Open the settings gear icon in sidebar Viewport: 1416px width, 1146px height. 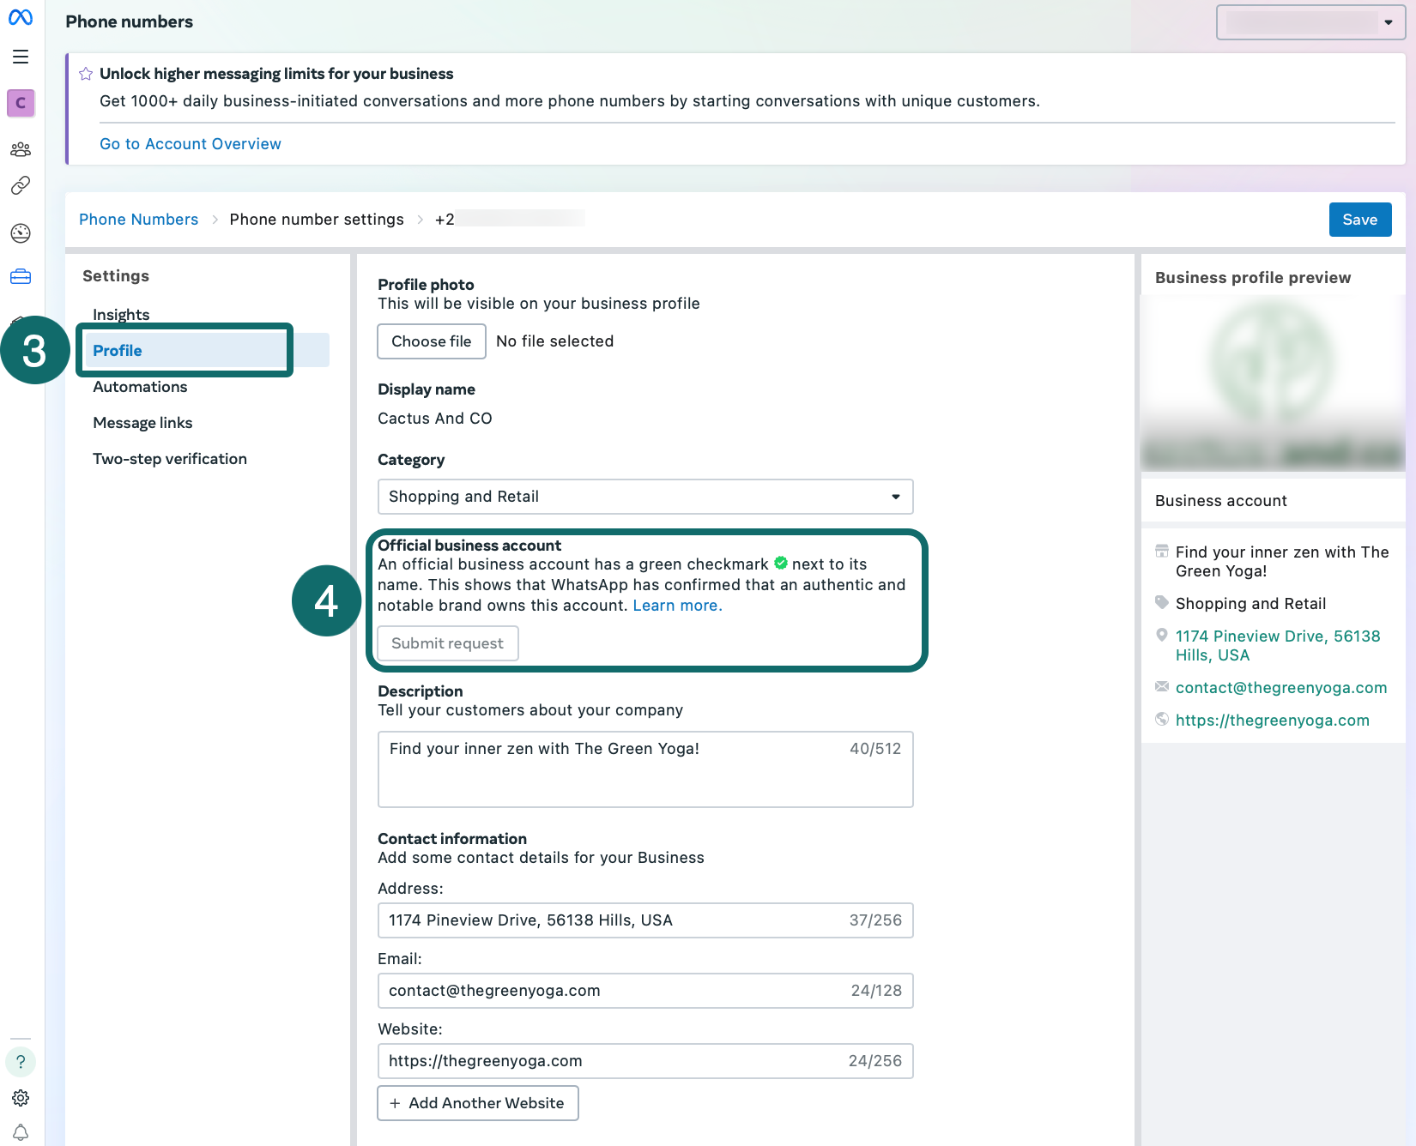pyautogui.click(x=21, y=1098)
